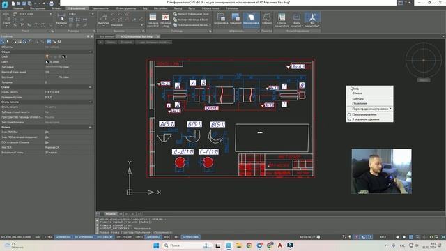Open the Список масштабов scale list
The image size is (446, 251).
tap(282, 20)
